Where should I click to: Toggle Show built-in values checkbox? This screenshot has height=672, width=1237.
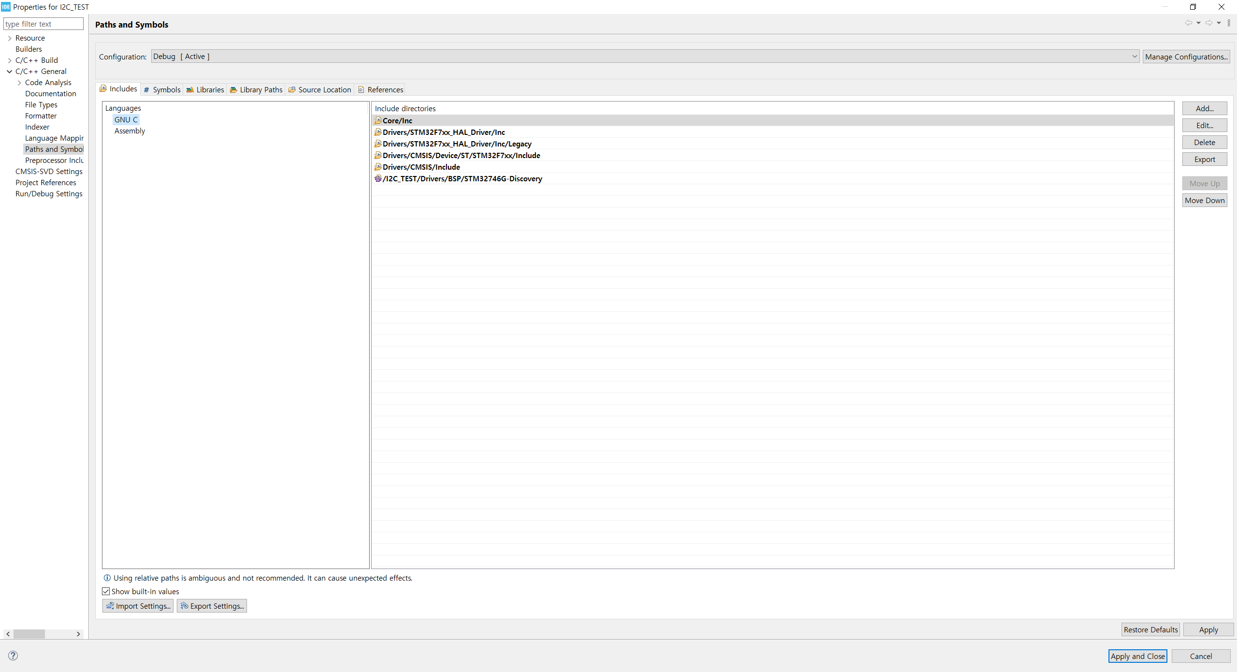[x=106, y=591]
